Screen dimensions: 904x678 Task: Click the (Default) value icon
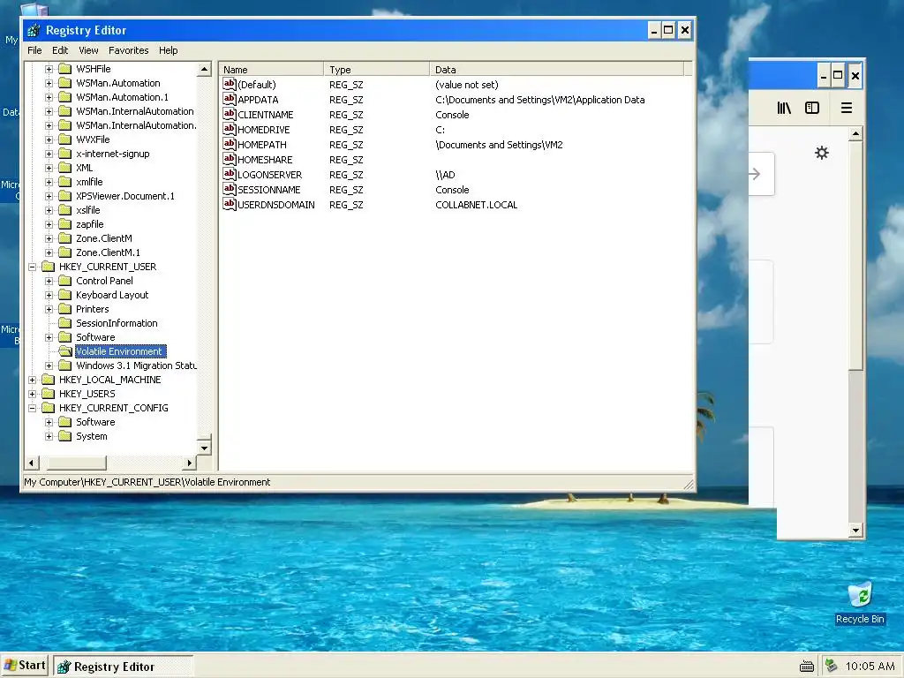click(230, 84)
